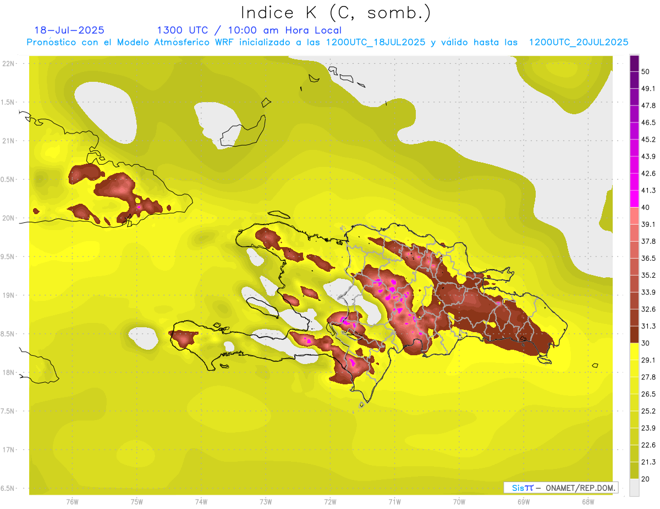Click the "26.5" color scale value

648,394
